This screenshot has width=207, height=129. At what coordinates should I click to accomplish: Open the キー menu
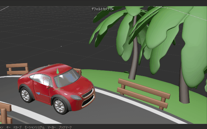click(x=8, y=127)
